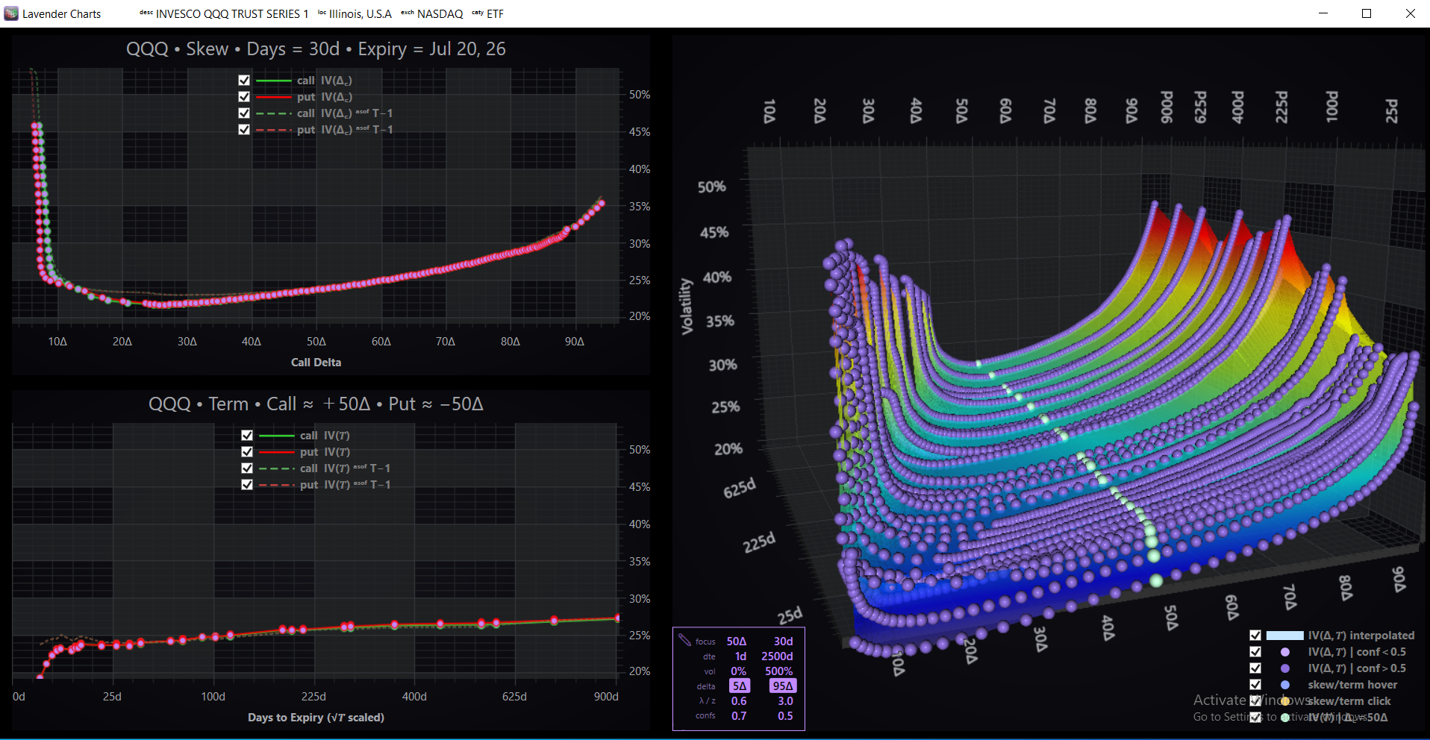Click the ETF category label
1430x740 pixels.
(496, 13)
